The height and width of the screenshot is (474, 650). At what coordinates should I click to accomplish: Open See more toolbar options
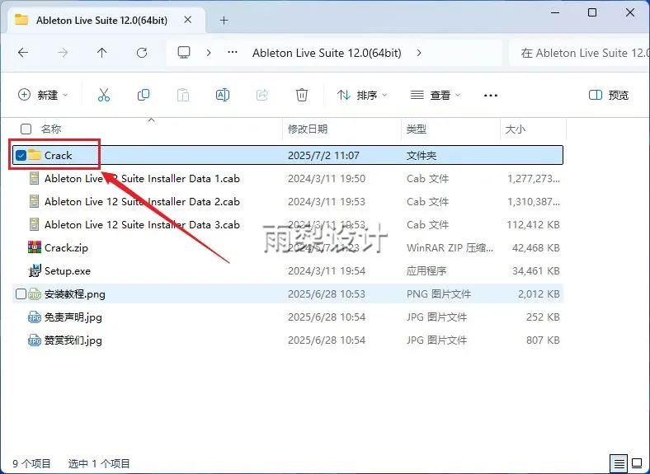click(x=491, y=96)
